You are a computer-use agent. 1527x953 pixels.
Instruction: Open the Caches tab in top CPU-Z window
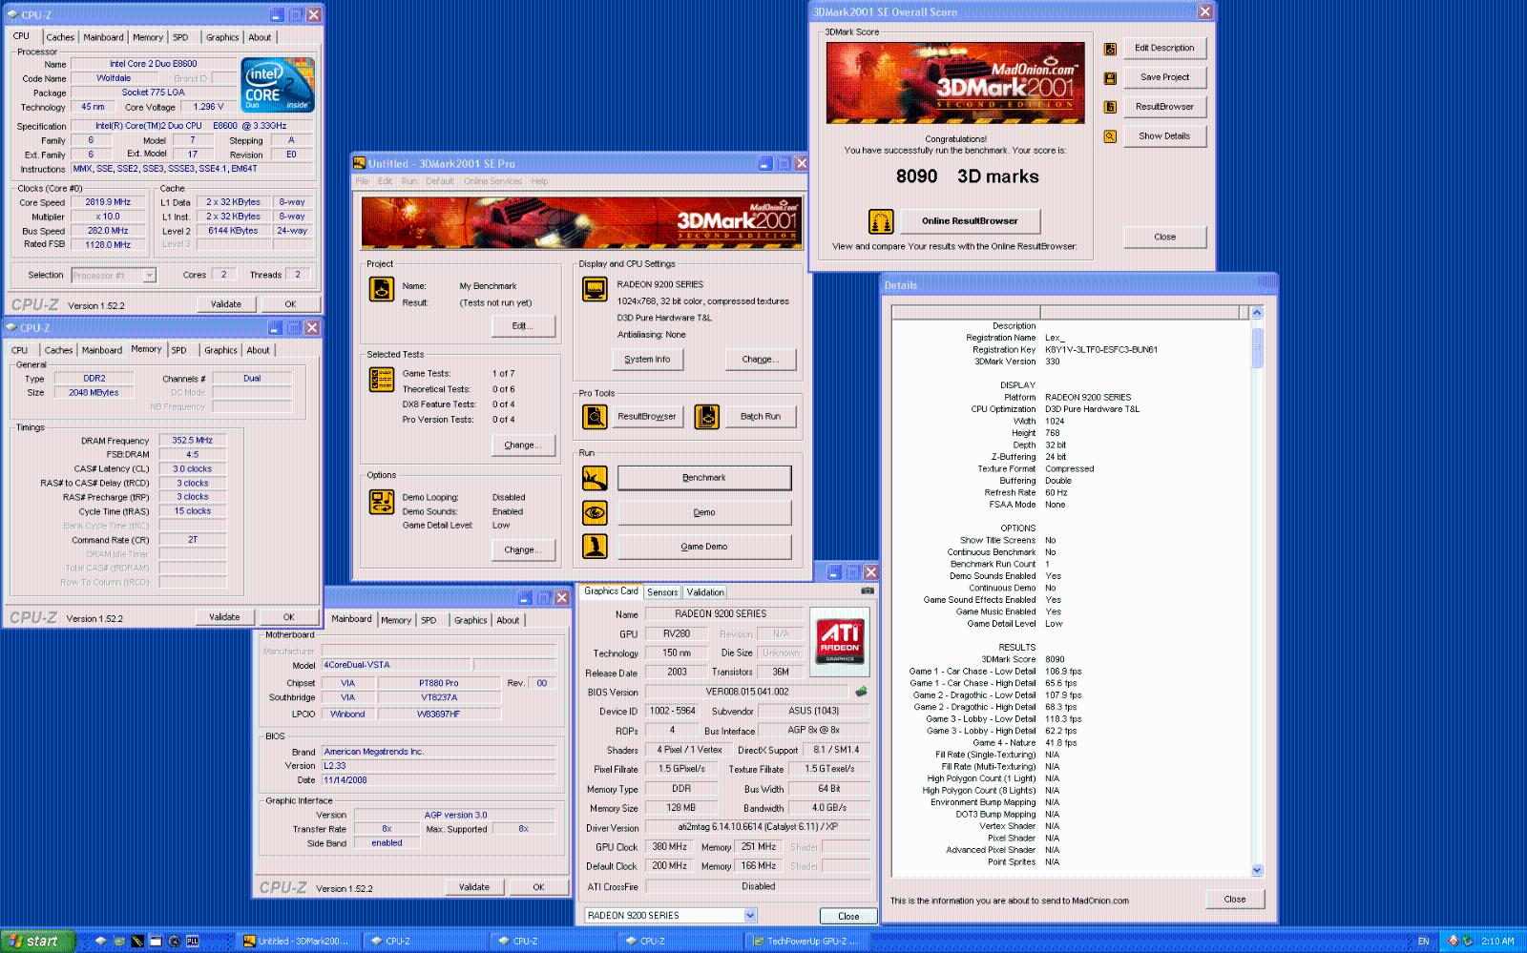(60, 37)
